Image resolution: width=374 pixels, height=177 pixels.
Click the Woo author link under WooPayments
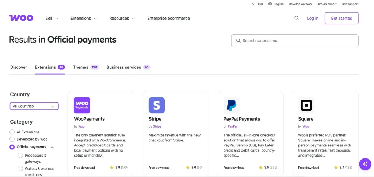tap(81, 126)
